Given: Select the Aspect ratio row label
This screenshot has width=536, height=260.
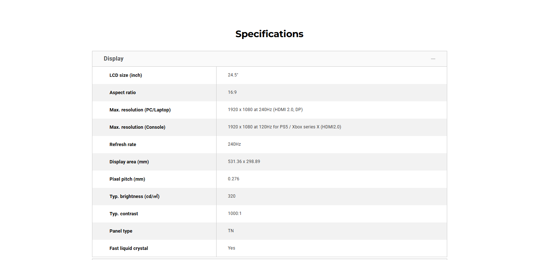Looking at the screenshot, I should pos(123,93).
